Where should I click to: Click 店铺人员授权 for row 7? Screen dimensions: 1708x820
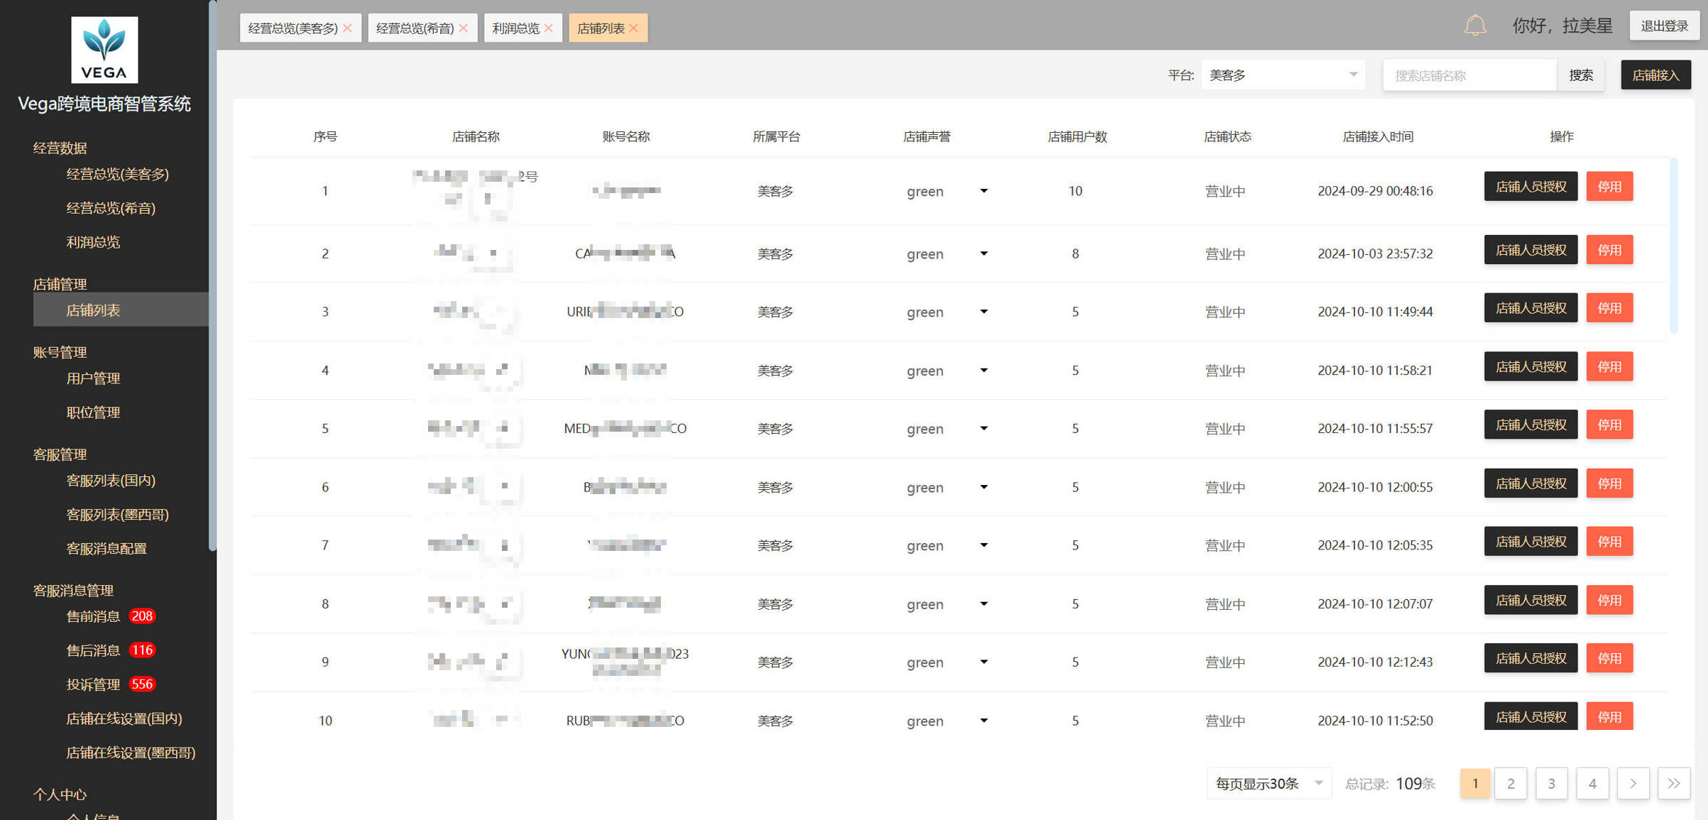point(1530,542)
